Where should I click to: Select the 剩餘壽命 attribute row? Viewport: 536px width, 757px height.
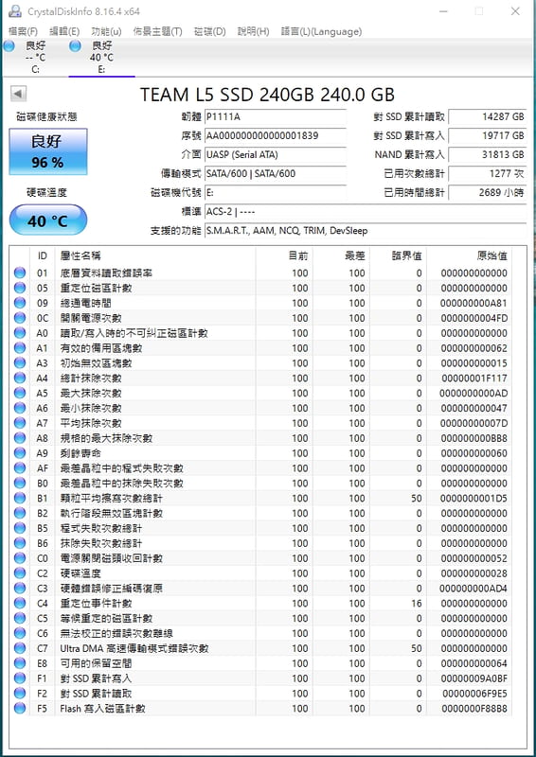(x=261, y=453)
